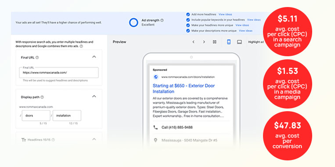Click the 12 / 15 character counter

[x=73, y=123]
